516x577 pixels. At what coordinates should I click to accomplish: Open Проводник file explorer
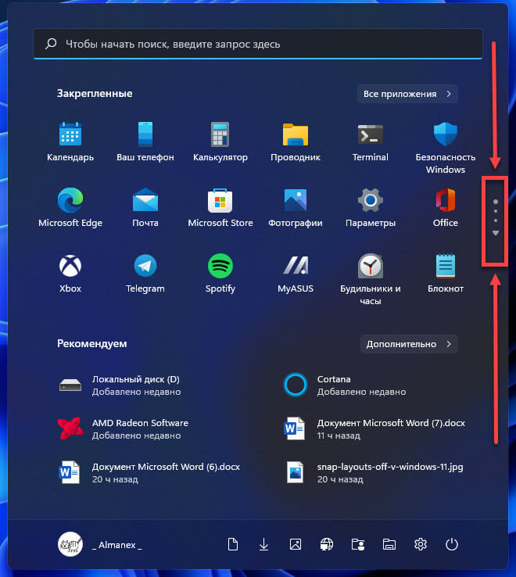point(296,142)
